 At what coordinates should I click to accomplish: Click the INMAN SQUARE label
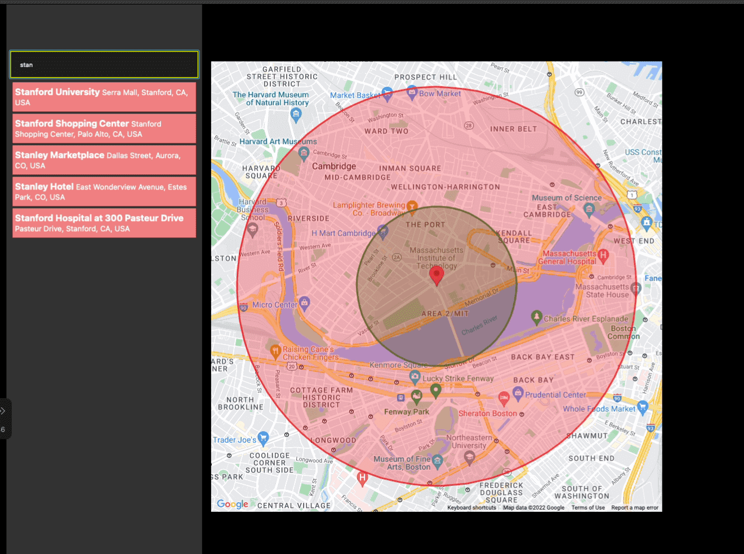410,168
